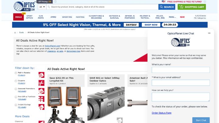
Task: Click the Coupons scissors icon
Action: tap(41, 83)
